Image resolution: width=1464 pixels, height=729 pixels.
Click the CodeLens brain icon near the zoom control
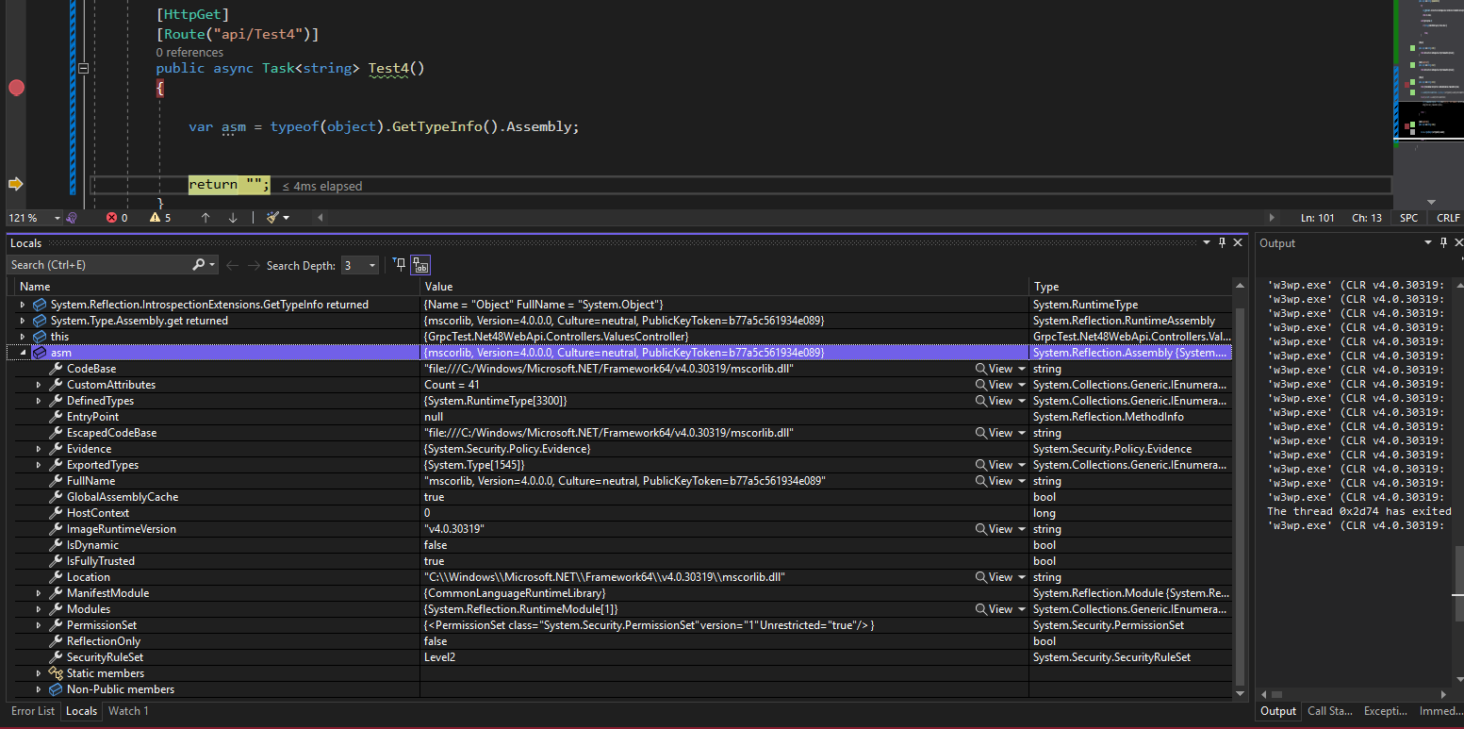[71, 217]
